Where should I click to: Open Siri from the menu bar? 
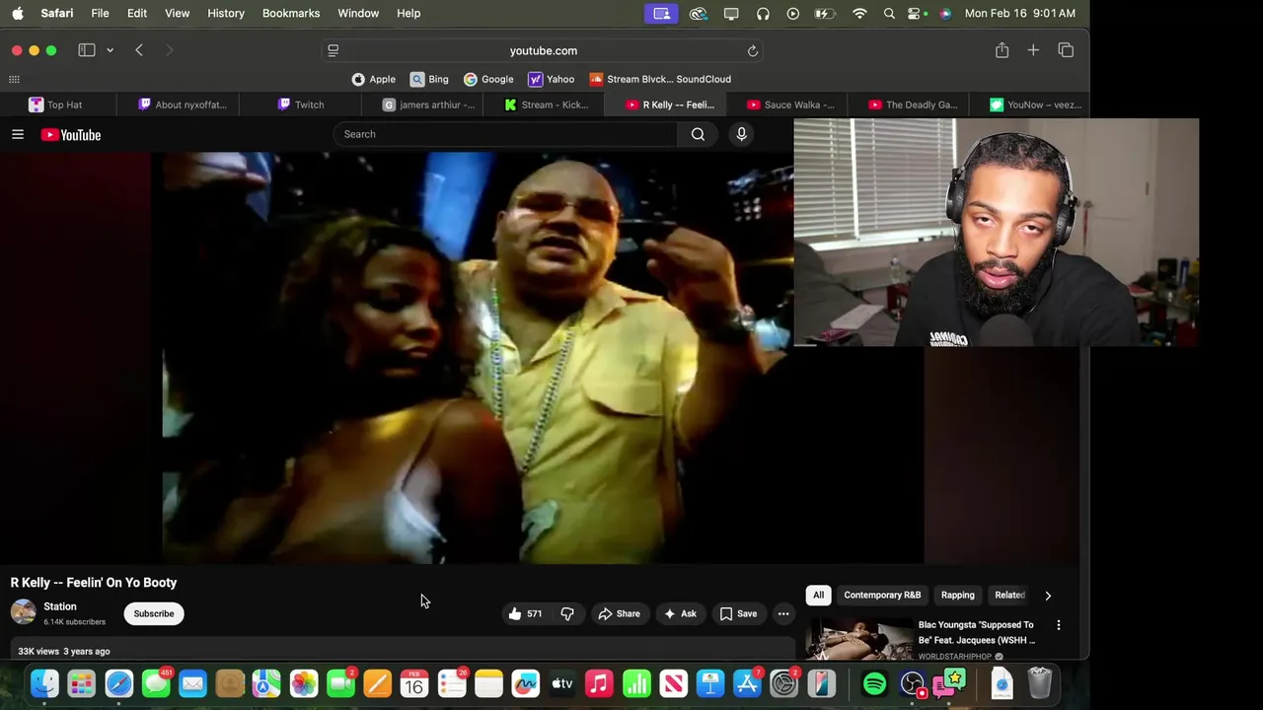(945, 13)
